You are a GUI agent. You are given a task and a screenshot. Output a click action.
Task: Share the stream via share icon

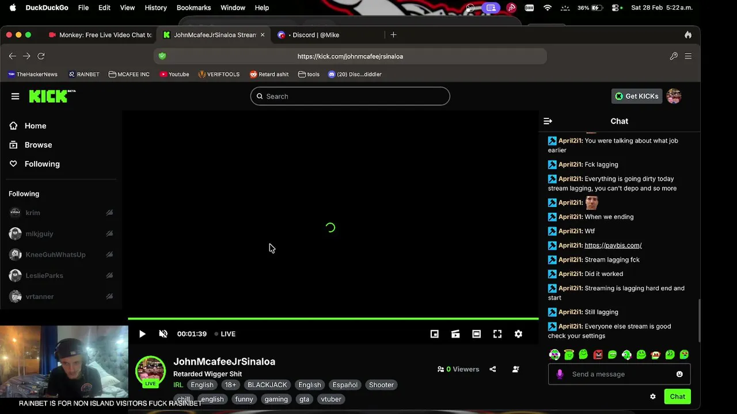pos(493,369)
